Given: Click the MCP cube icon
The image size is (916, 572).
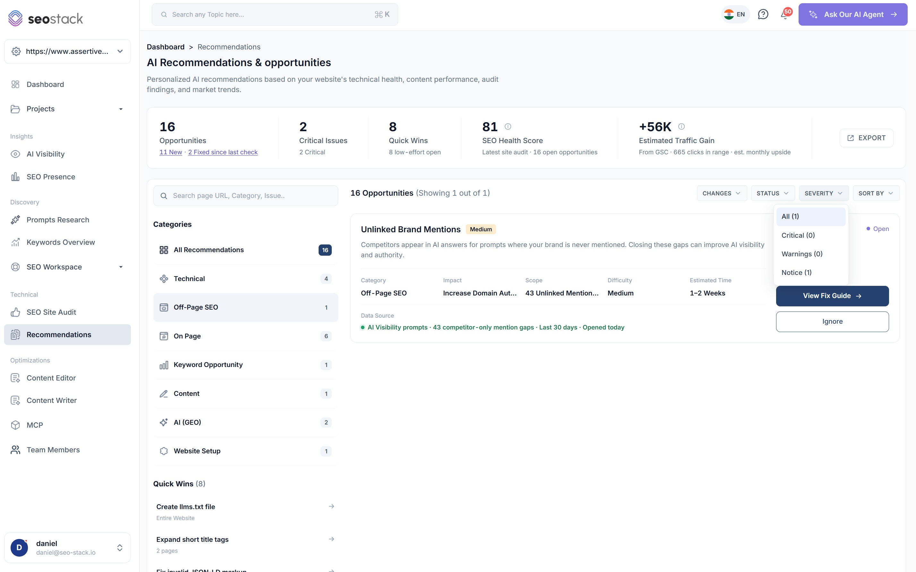Looking at the screenshot, I should (x=15, y=425).
